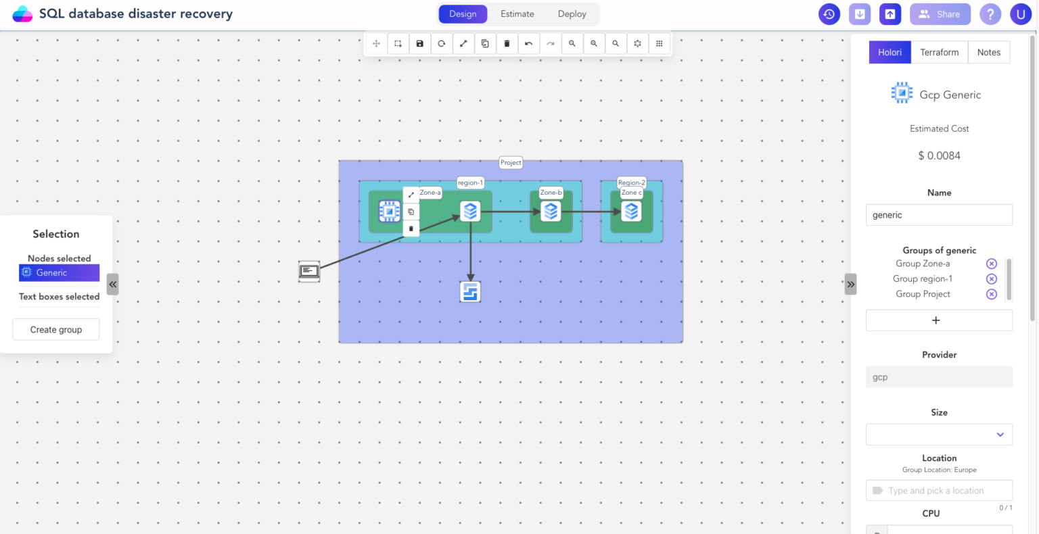Collapse the left Selection panel

coord(113,285)
